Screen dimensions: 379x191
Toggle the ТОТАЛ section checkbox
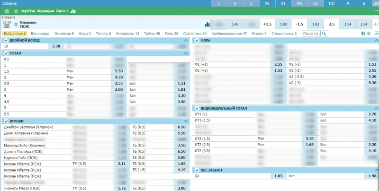click(5, 53)
